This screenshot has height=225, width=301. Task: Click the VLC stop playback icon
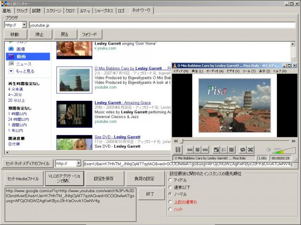tap(198, 150)
